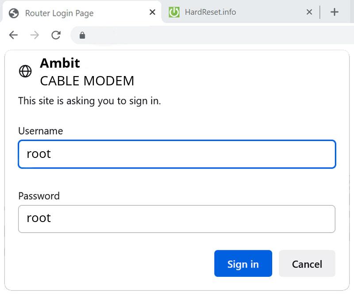Click the globe logo beside Ambit

tap(26, 71)
